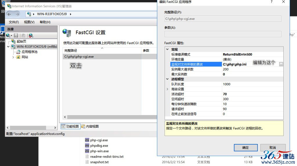Select the C:\php\php-cgi.exe list row
297x166 pixels.
tap(110, 56)
